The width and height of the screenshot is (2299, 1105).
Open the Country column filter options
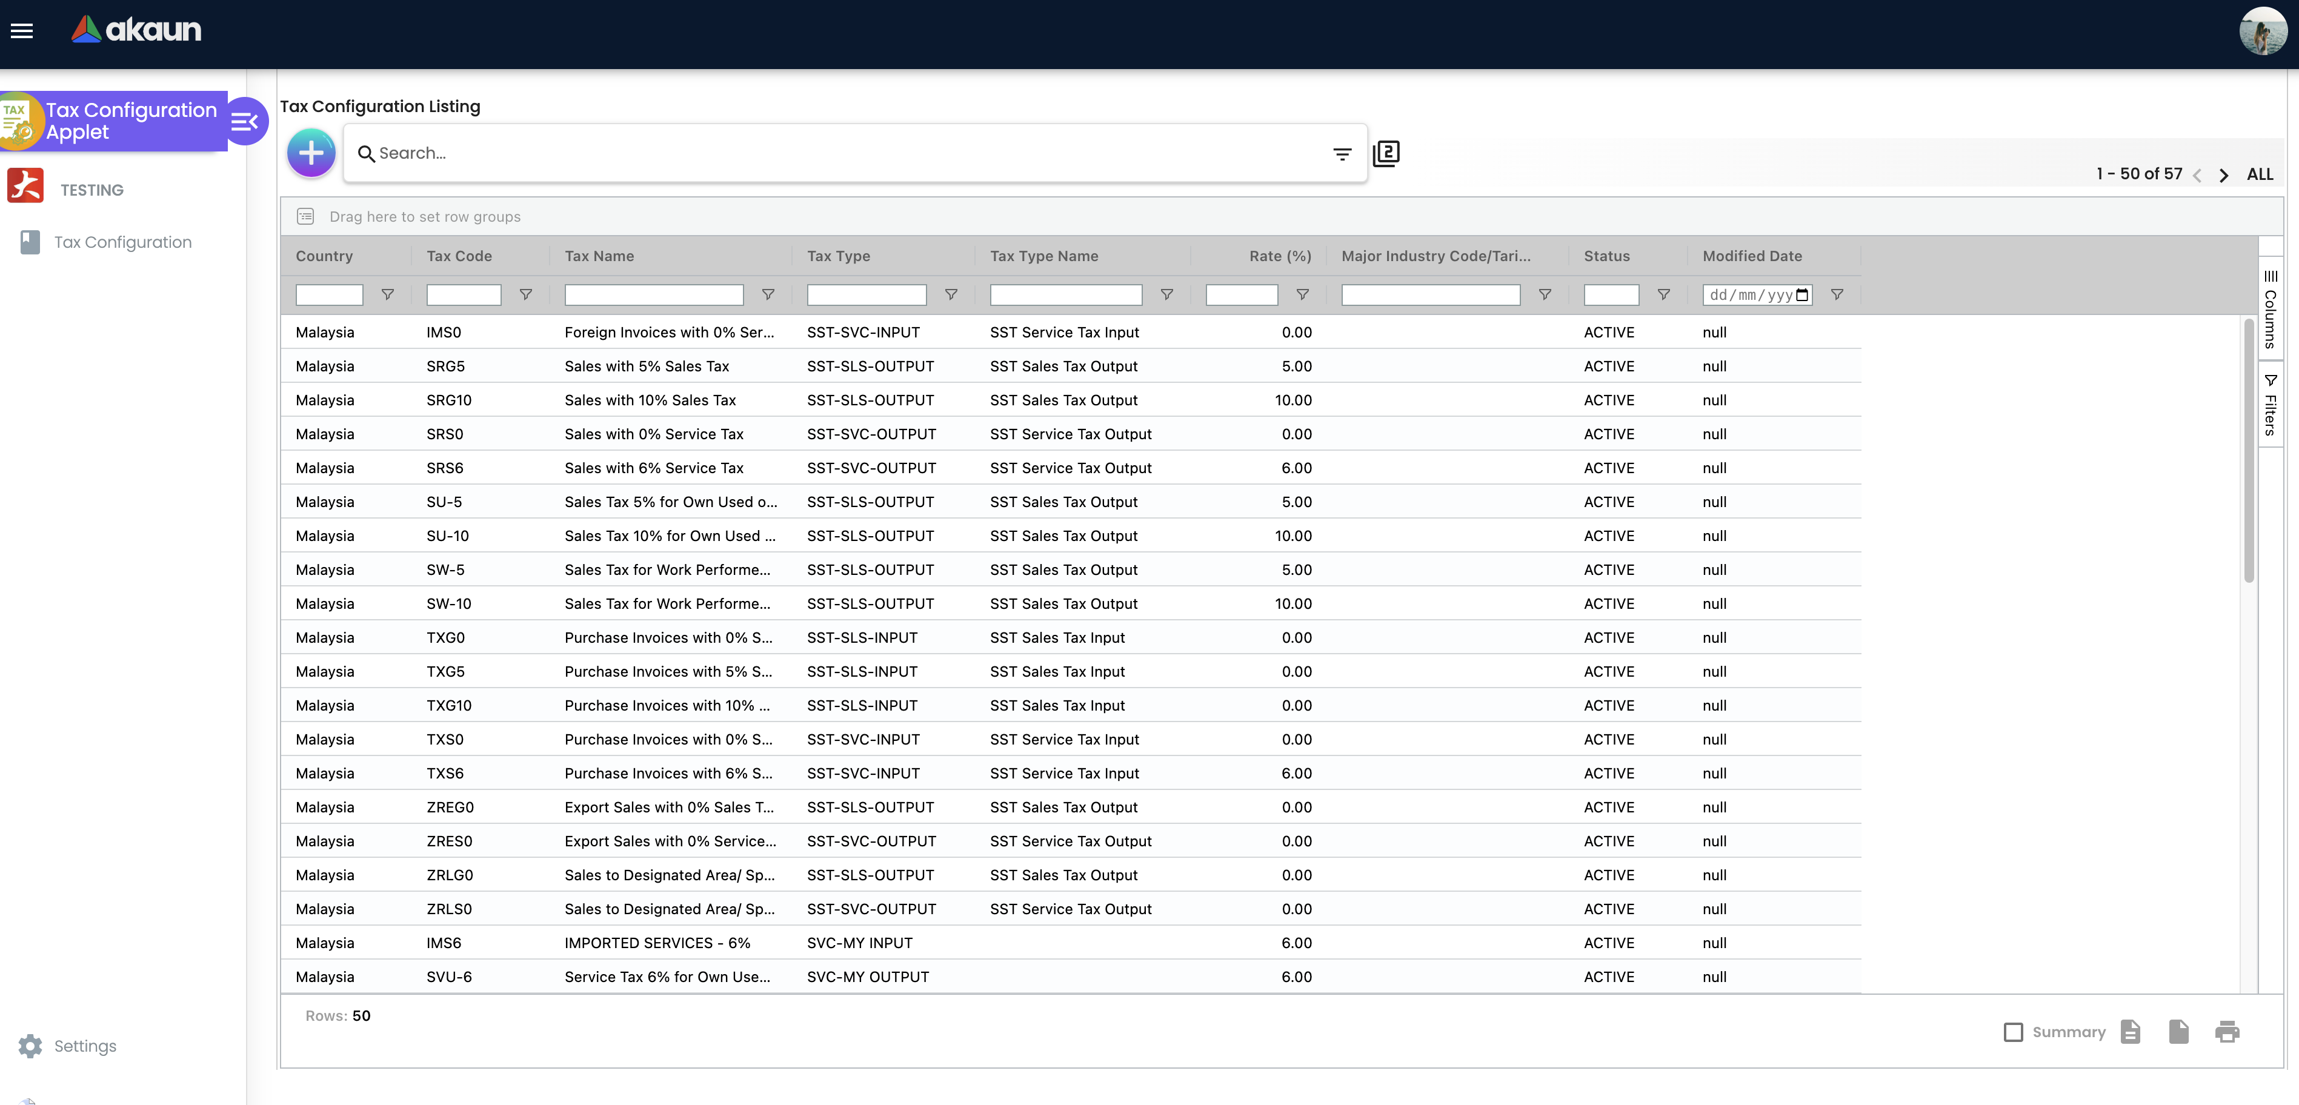(387, 294)
